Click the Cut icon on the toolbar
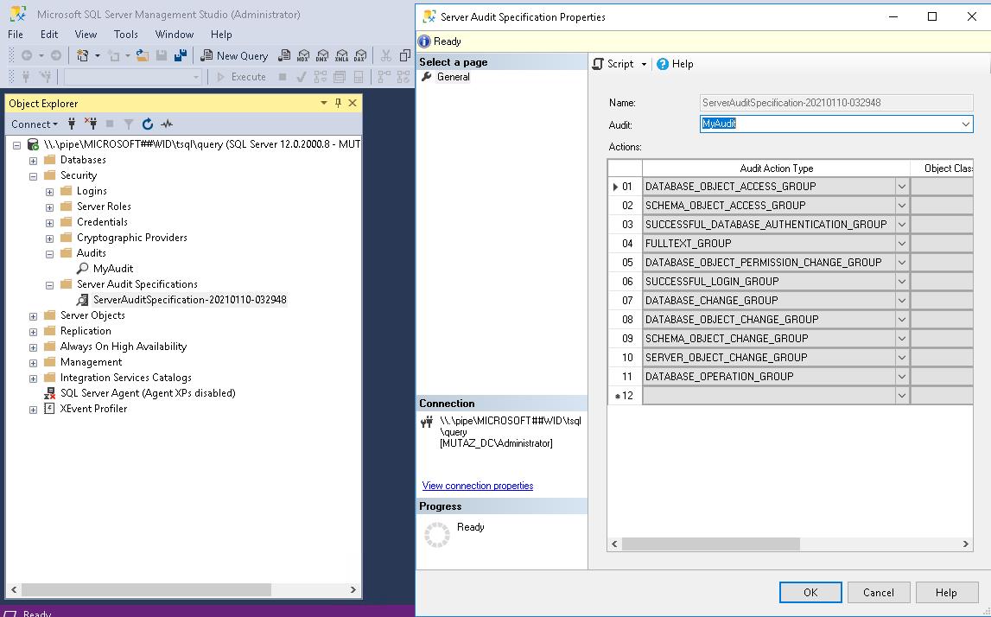 [385, 55]
